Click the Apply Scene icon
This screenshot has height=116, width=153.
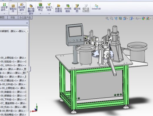coord(148,19)
